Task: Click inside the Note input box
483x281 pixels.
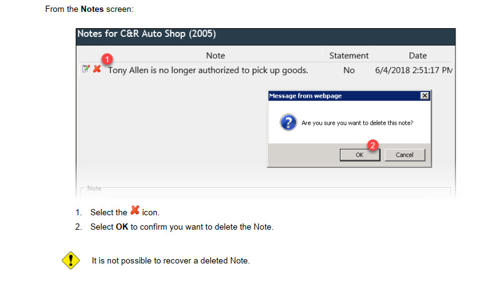Action: [263, 193]
